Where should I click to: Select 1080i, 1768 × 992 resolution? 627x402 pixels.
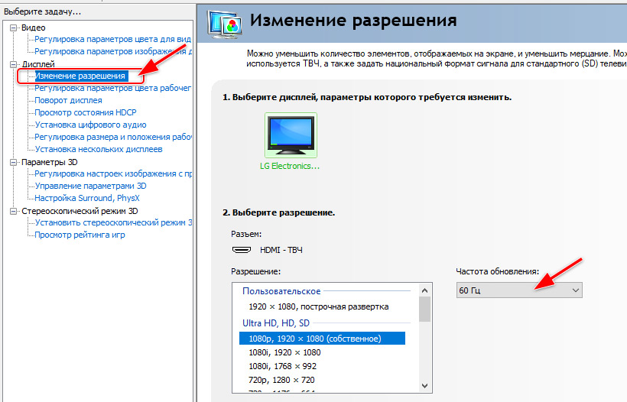pyautogui.click(x=282, y=366)
